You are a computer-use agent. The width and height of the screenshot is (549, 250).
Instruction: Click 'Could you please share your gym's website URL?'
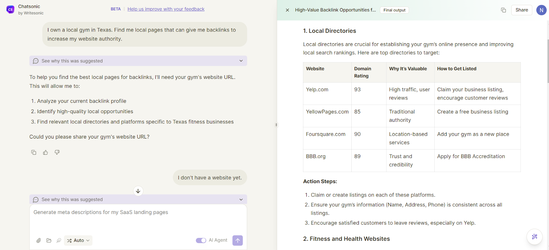[89, 137]
